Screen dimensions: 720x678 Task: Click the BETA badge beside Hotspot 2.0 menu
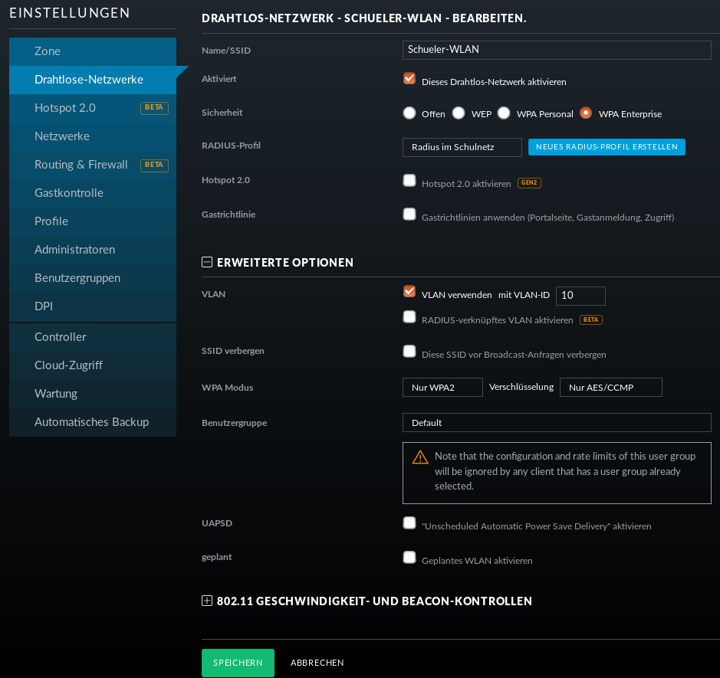154,107
